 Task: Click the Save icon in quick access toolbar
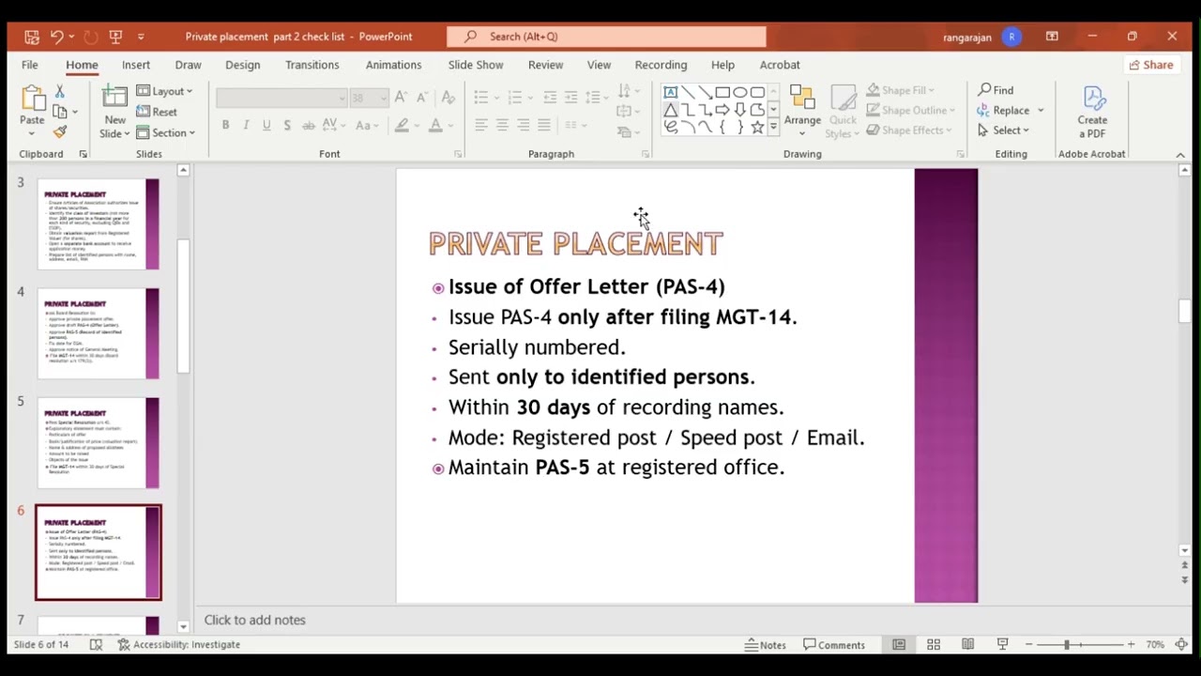click(32, 37)
